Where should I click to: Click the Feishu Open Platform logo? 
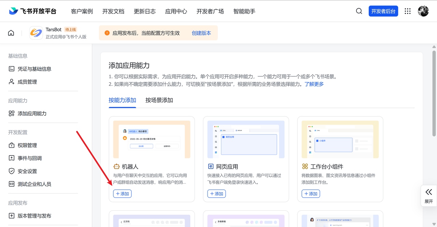33,11
